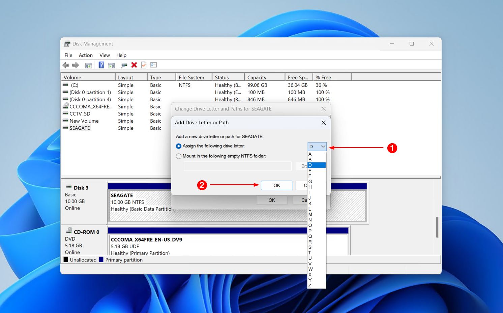Sort by the Volume column header
The height and width of the screenshot is (313, 503).
coord(88,77)
